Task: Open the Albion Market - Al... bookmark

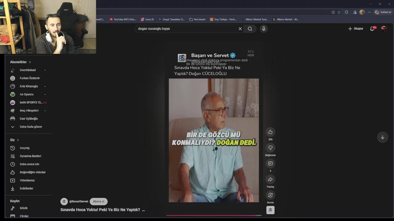Action: pos(285,19)
